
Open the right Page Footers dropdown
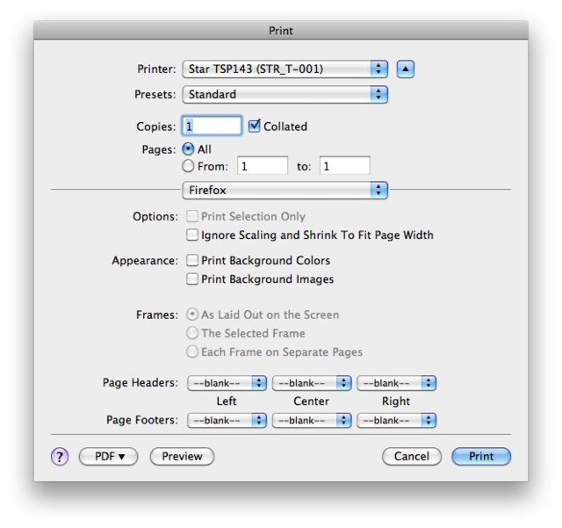tap(397, 420)
